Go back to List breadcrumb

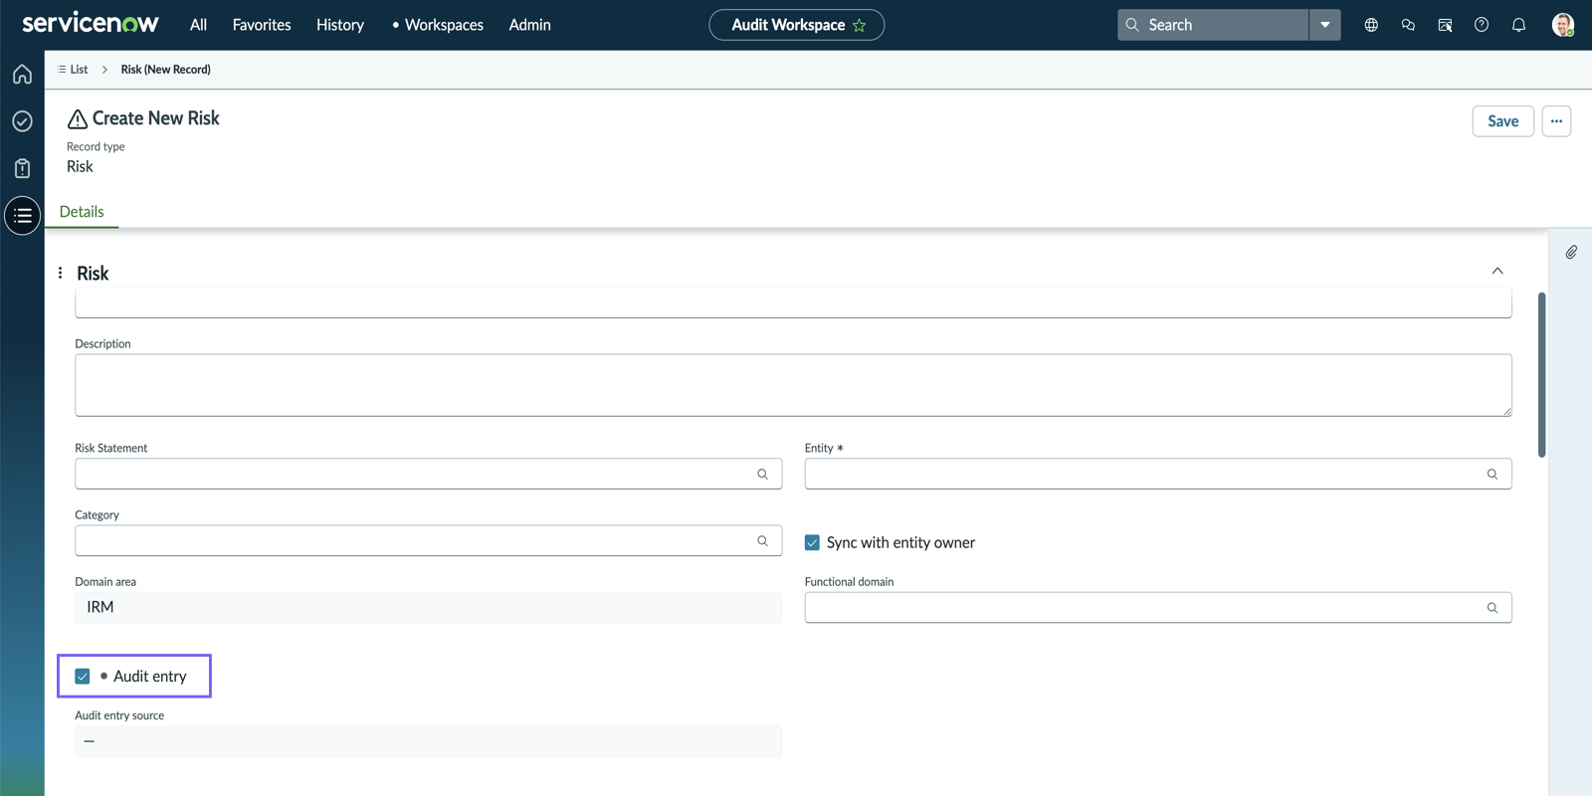tap(73, 70)
